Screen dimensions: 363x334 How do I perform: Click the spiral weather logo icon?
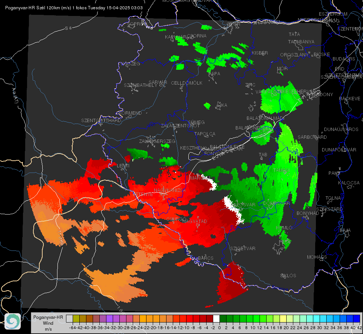(13, 321)
